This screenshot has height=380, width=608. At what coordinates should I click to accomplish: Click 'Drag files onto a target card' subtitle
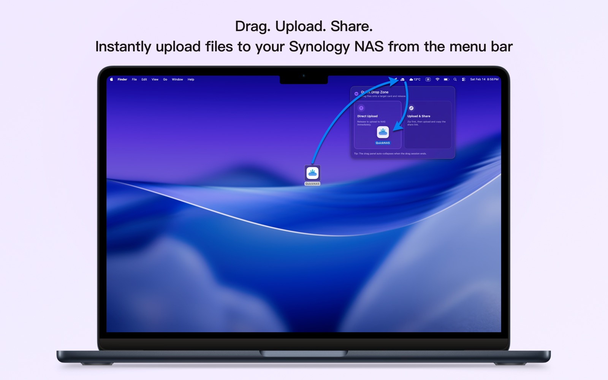click(x=383, y=96)
